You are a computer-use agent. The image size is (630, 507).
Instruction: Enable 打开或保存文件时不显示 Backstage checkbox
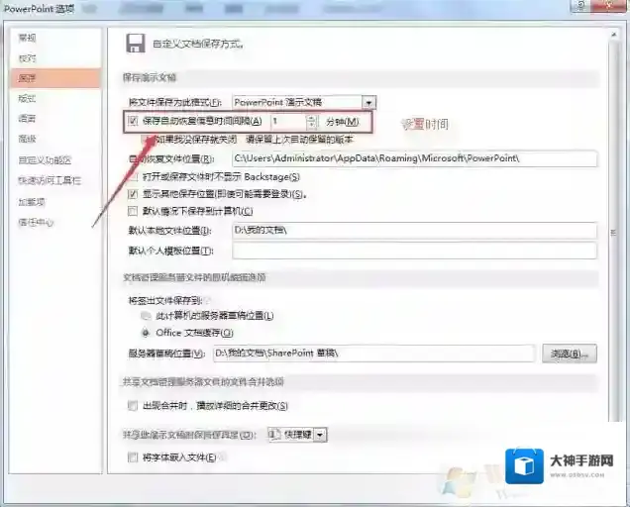133,176
